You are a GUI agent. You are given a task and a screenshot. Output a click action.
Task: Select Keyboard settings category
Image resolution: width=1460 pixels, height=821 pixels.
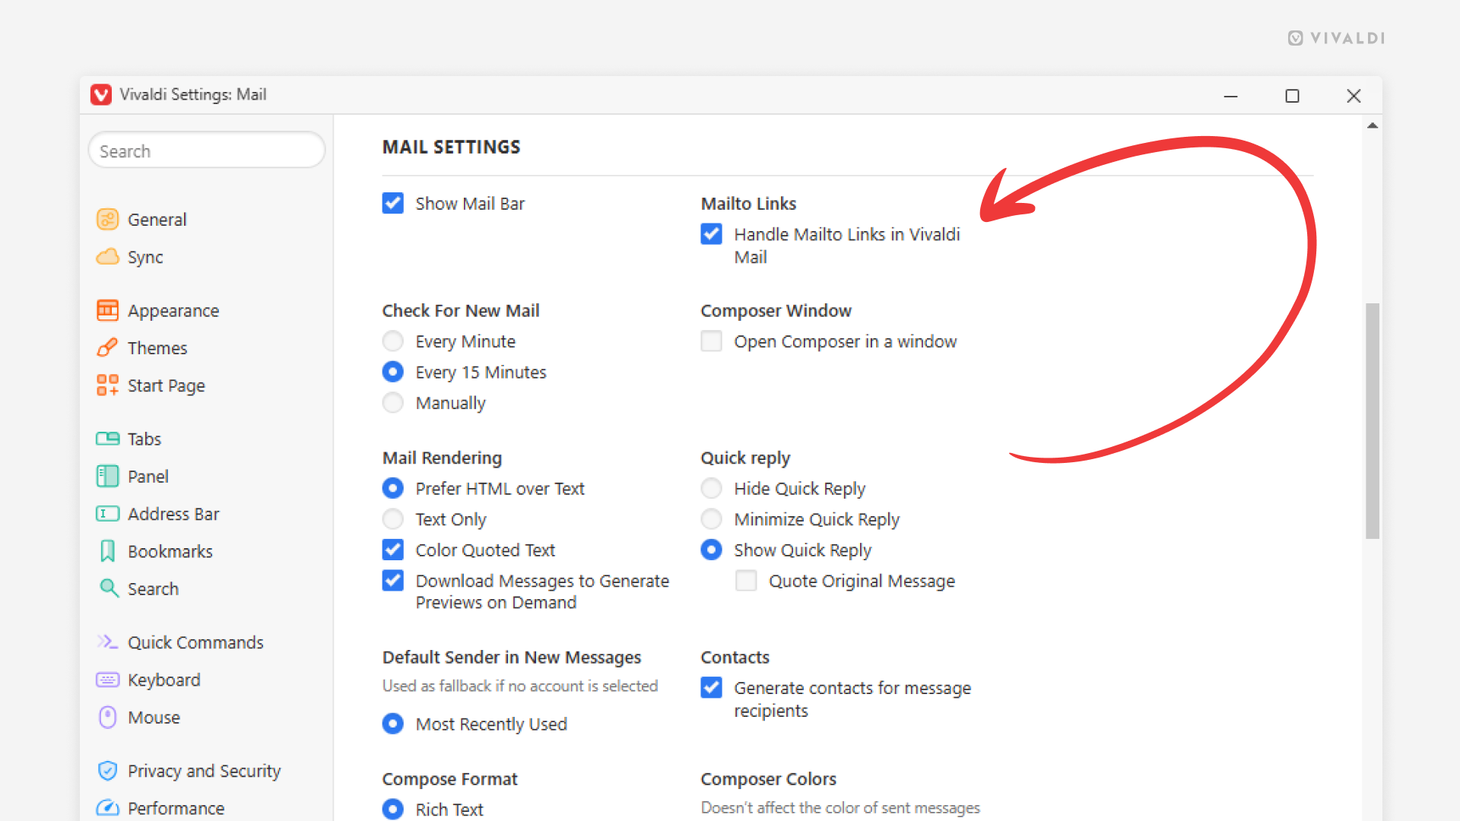point(163,680)
